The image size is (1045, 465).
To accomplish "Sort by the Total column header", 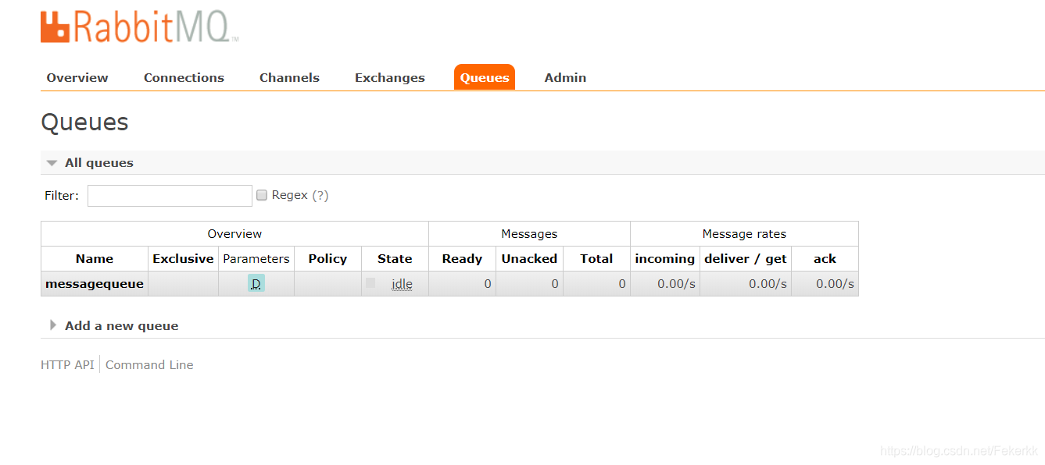I will [596, 259].
